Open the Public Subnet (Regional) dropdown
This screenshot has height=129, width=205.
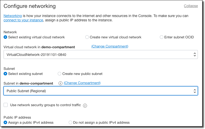coord(101,91)
